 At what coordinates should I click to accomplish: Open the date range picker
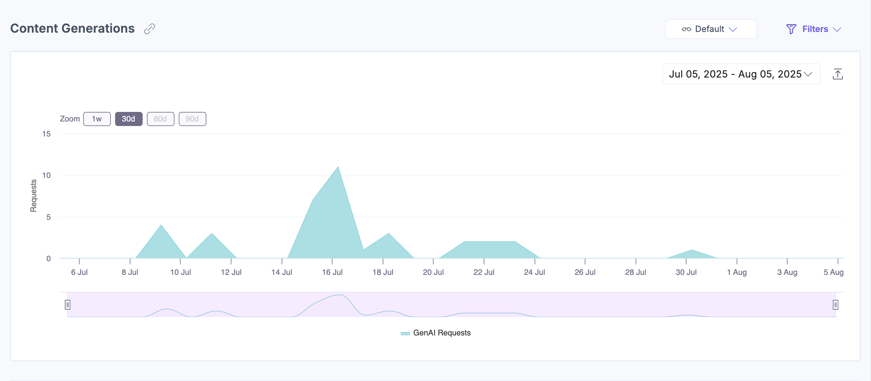741,74
